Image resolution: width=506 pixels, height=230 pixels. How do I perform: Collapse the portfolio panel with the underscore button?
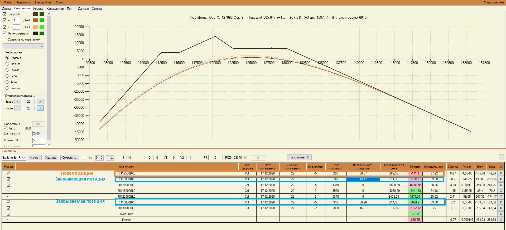[x=501, y=157]
